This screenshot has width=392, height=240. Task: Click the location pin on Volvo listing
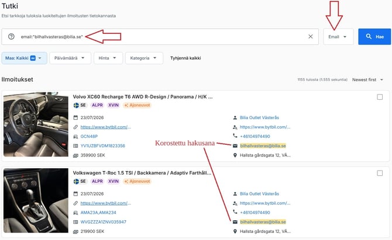click(235, 155)
